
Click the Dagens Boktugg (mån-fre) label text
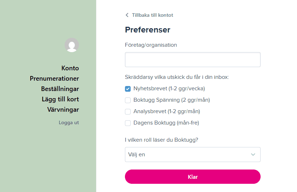tap(166, 123)
